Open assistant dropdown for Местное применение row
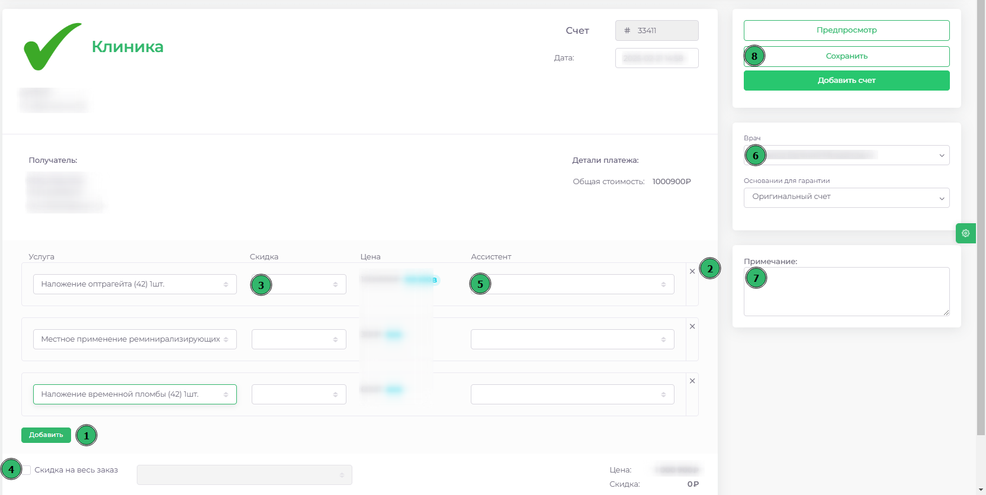This screenshot has width=986, height=495. 573,339
